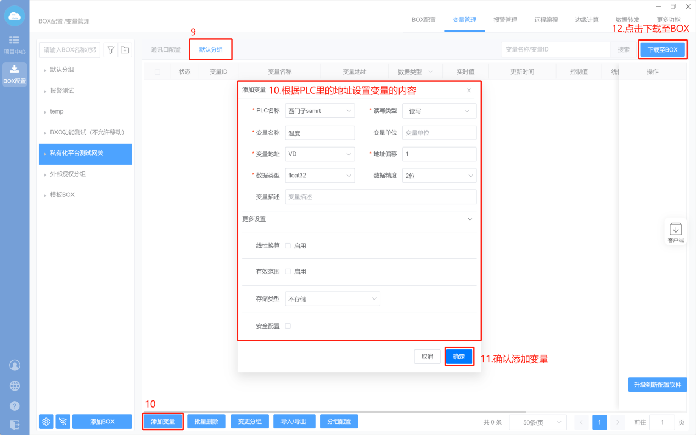Switch to the 报警管理 tab

coord(505,20)
